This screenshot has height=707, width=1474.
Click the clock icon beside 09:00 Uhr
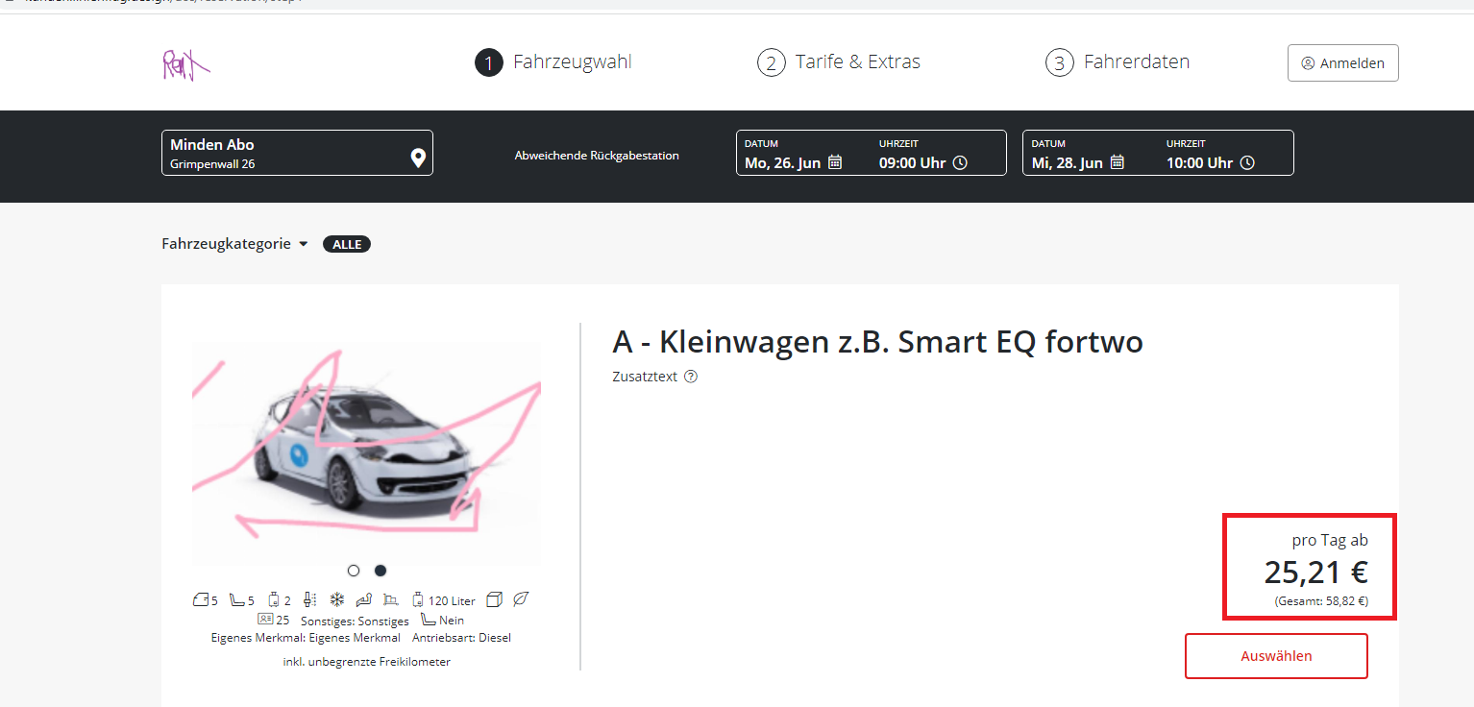[x=960, y=162]
